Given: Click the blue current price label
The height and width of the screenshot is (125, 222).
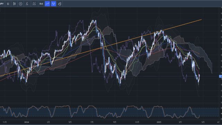Looking at the screenshot, I should click(x=221, y=76).
